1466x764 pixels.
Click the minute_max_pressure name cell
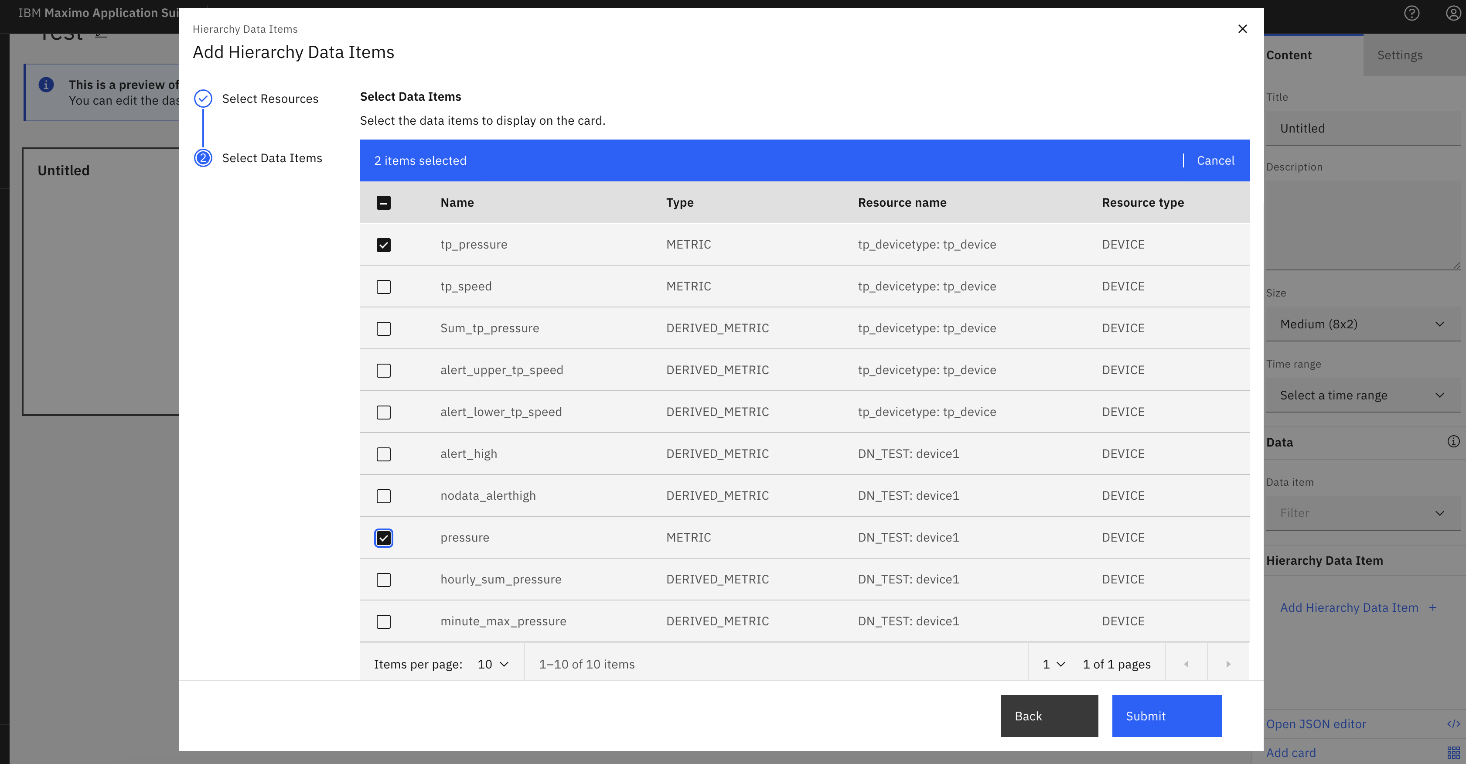(x=503, y=621)
